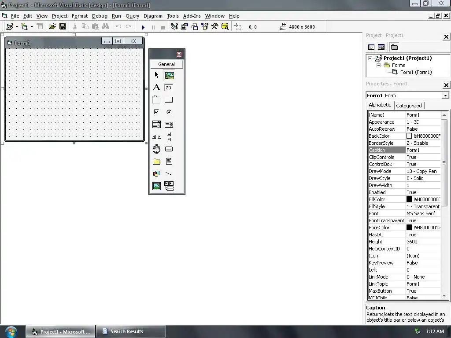Open the File menu
The width and height of the screenshot is (451, 338).
click(x=15, y=16)
